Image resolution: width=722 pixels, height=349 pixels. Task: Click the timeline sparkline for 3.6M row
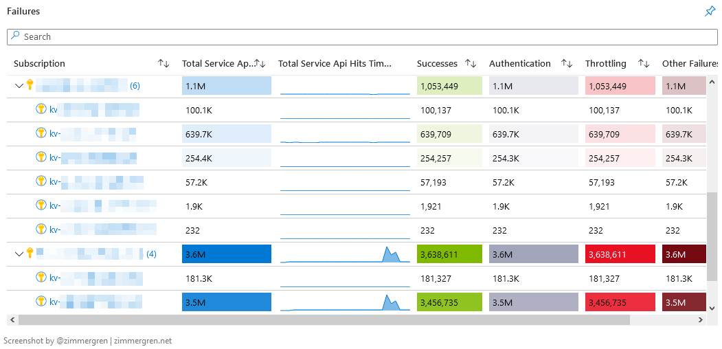(345, 254)
